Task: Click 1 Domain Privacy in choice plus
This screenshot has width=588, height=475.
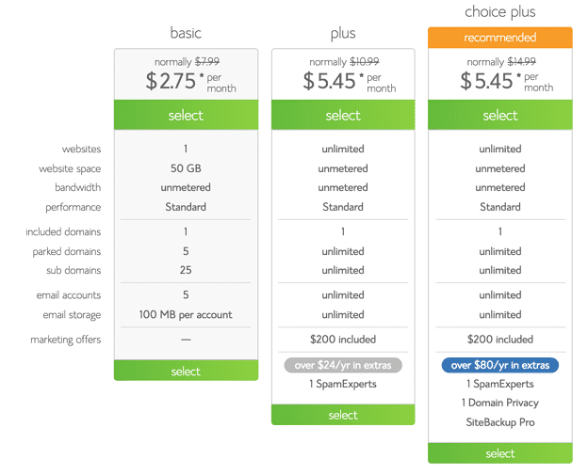Action: 499,403
